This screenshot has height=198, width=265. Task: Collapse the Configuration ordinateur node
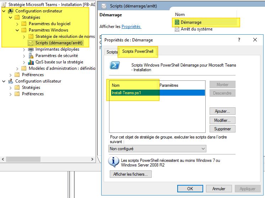pyautogui.click(x=4, y=11)
